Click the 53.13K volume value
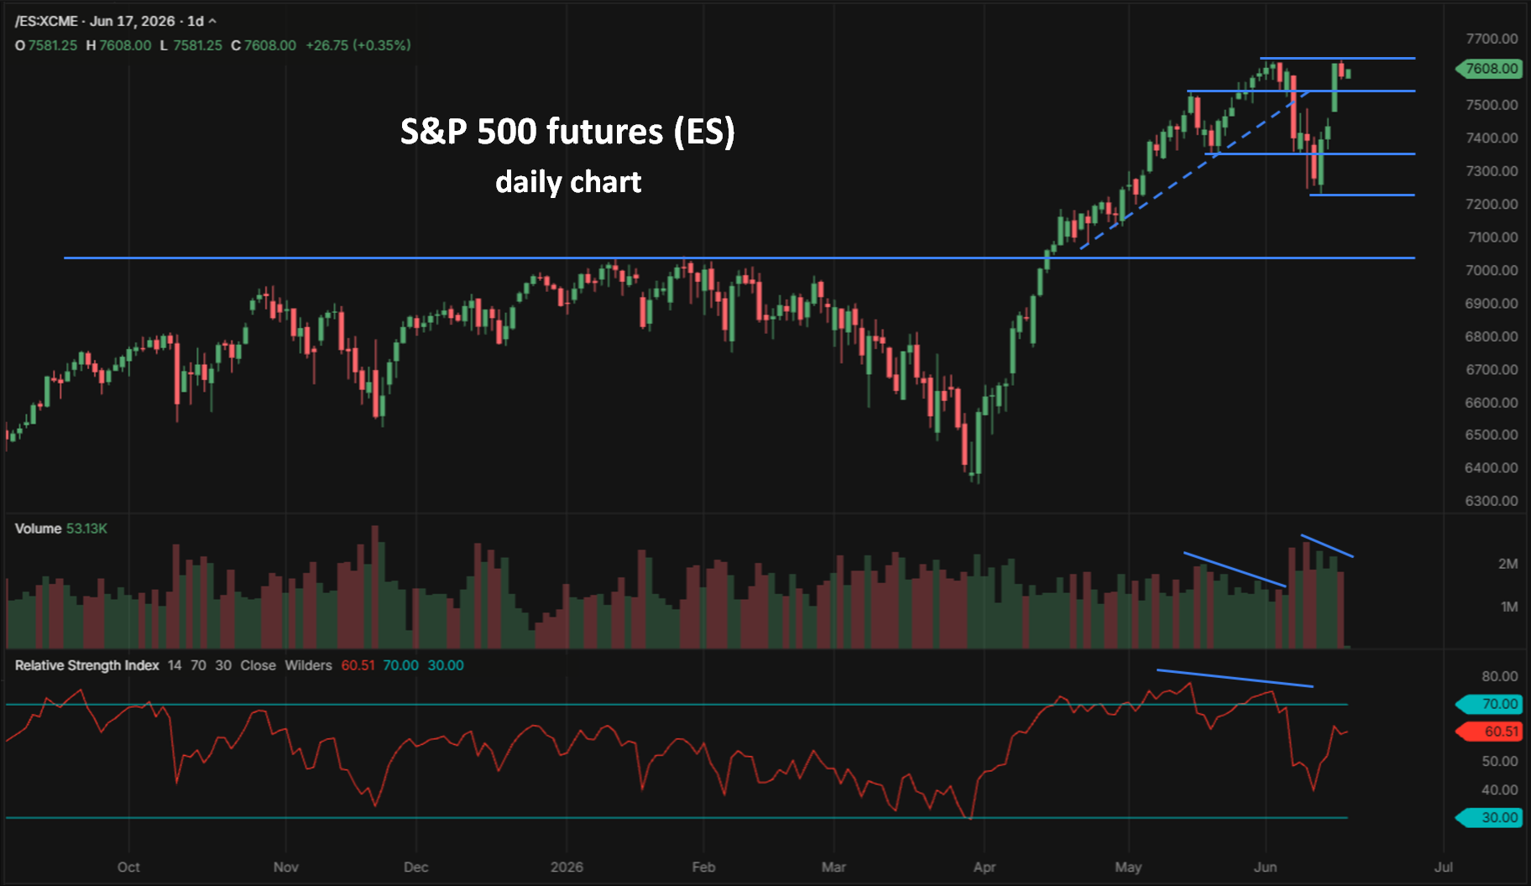The height and width of the screenshot is (886, 1531). click(x=86, y=529)
